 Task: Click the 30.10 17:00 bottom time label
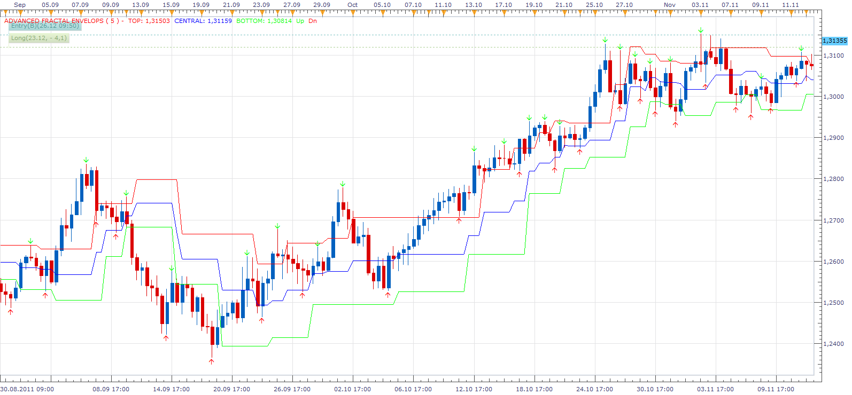[655, 389]
